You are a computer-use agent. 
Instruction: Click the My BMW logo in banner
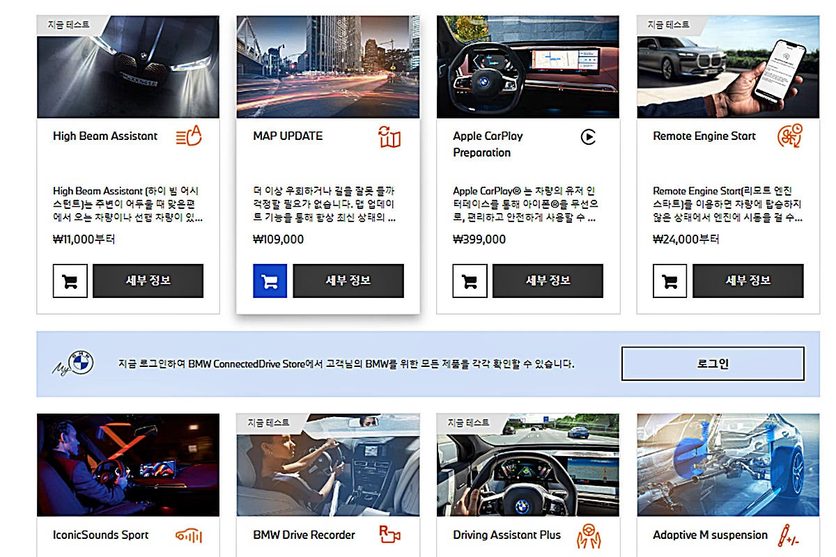72,364
